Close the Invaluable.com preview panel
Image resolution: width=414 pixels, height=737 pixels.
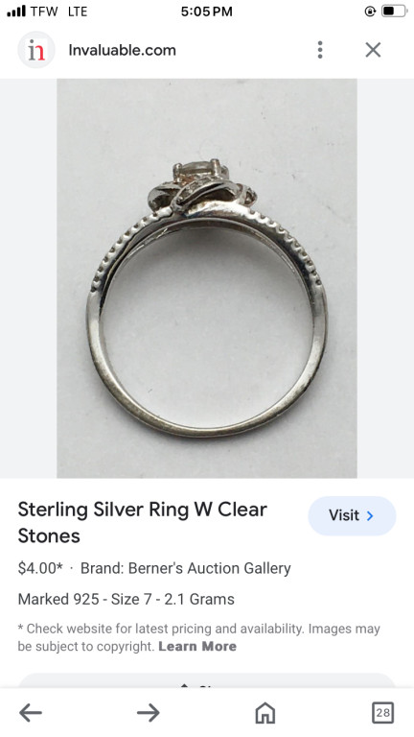tap(373, 50)
